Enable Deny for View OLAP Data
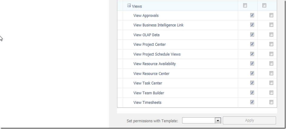Image resolution: width=286 pixels, height=129 pixels. [x=271, y=35]
